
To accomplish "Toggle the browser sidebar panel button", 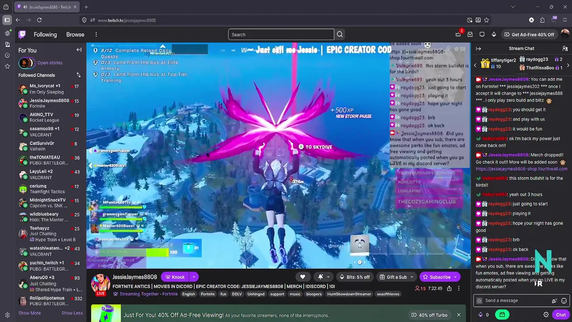I will tap(7, 20).
